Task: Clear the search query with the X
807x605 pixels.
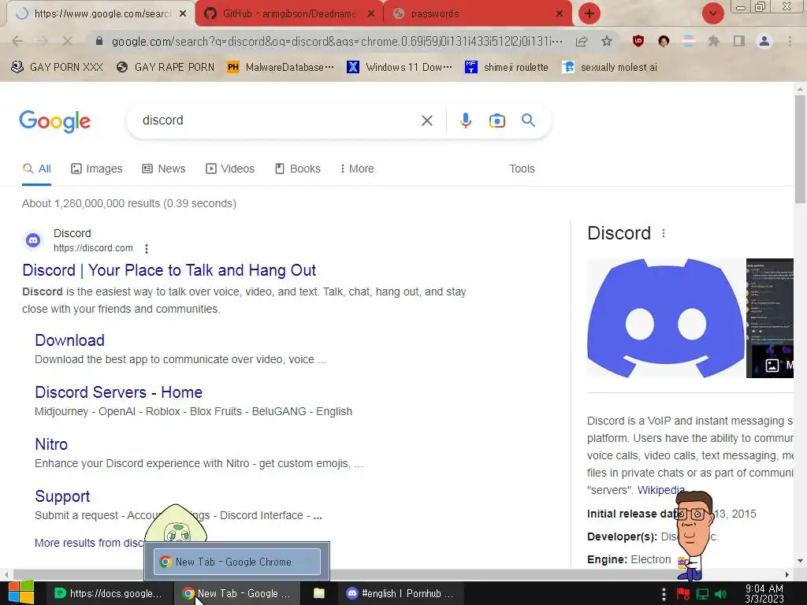Action: point(426,121)
